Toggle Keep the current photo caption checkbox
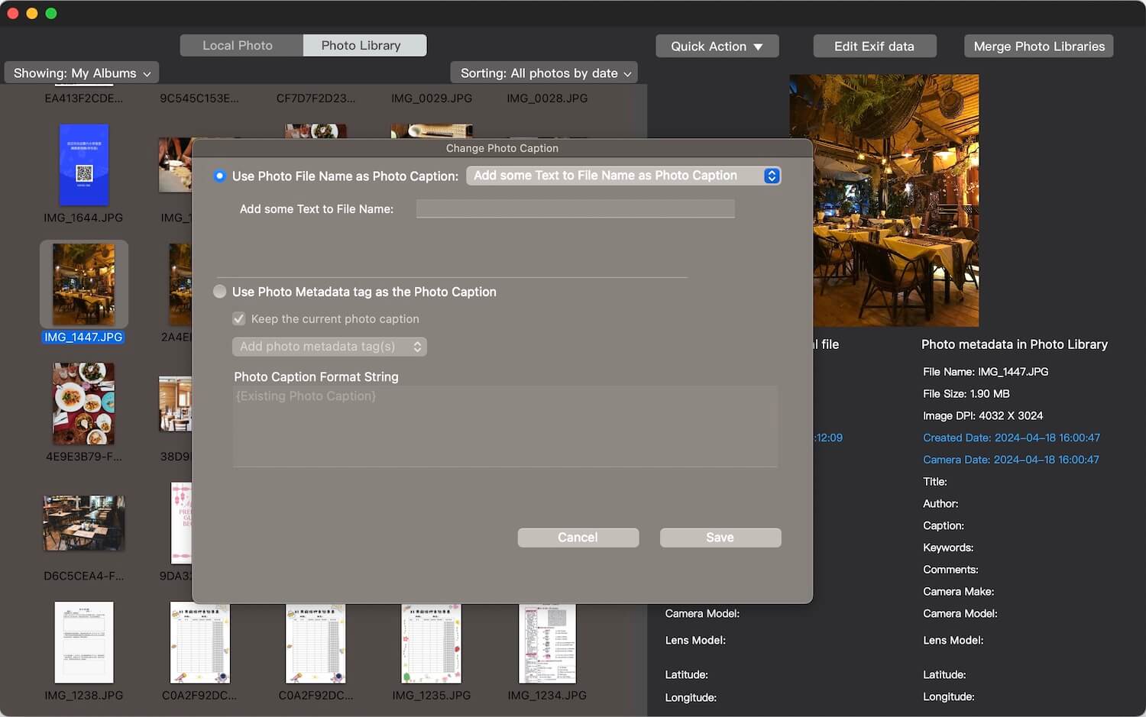This screenshot has height=717, width=1146. pyautogui.click(x=239, y=319)
